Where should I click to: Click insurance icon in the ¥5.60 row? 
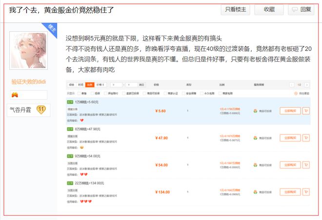(255, 111)
